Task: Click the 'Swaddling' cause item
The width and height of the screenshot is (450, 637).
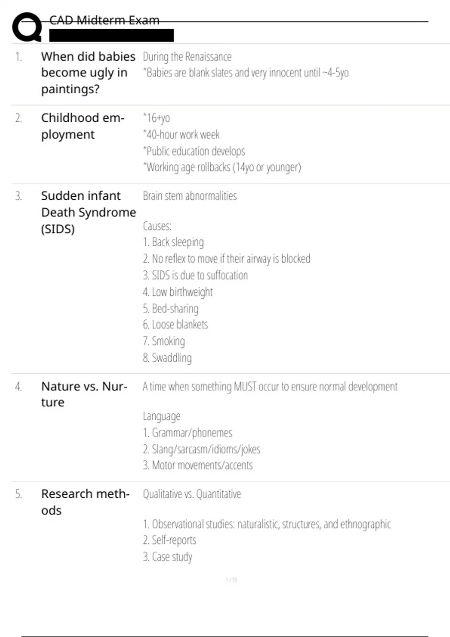Action: pos(167,358)
